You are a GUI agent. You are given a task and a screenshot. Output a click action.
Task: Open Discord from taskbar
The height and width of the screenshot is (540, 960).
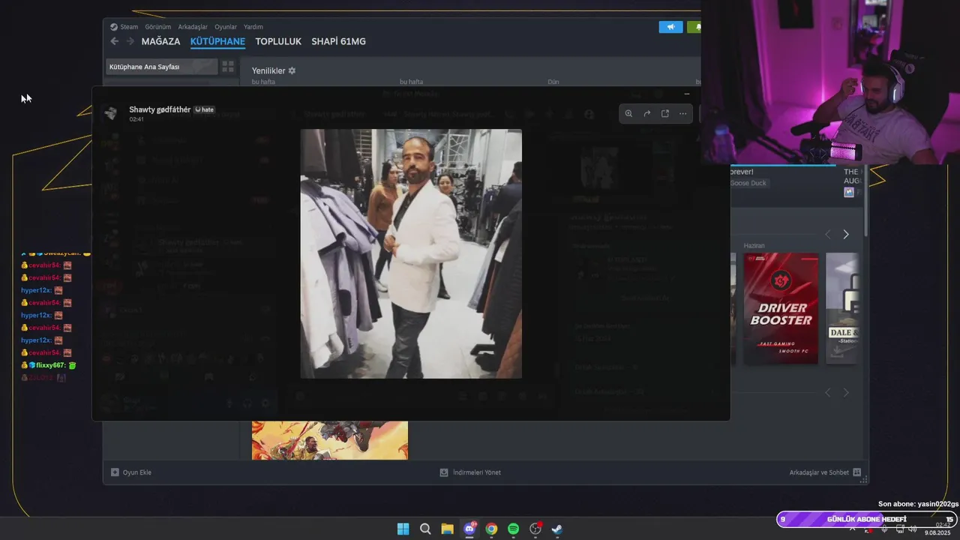469,529
